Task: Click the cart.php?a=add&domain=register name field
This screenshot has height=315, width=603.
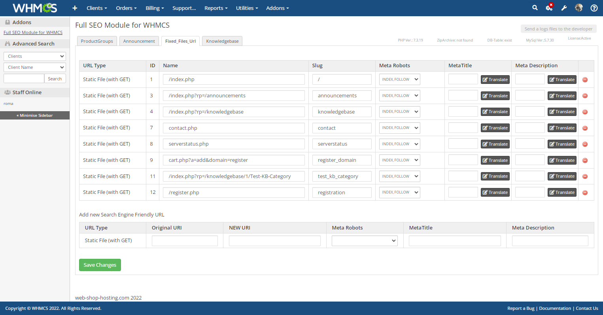Action: 234,160
